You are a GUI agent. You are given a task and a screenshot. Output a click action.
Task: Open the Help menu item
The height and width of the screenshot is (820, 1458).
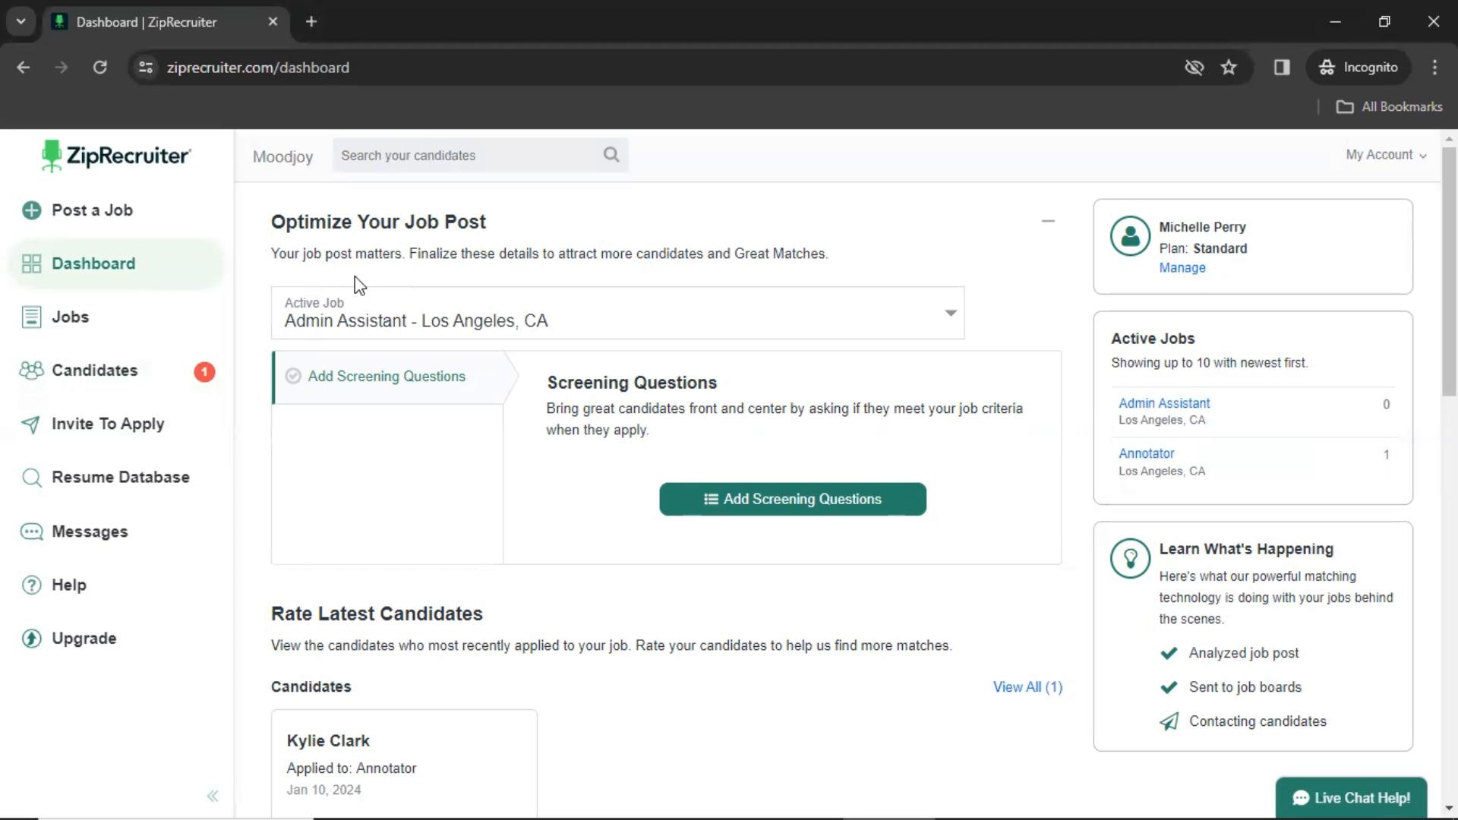(68, 585)
